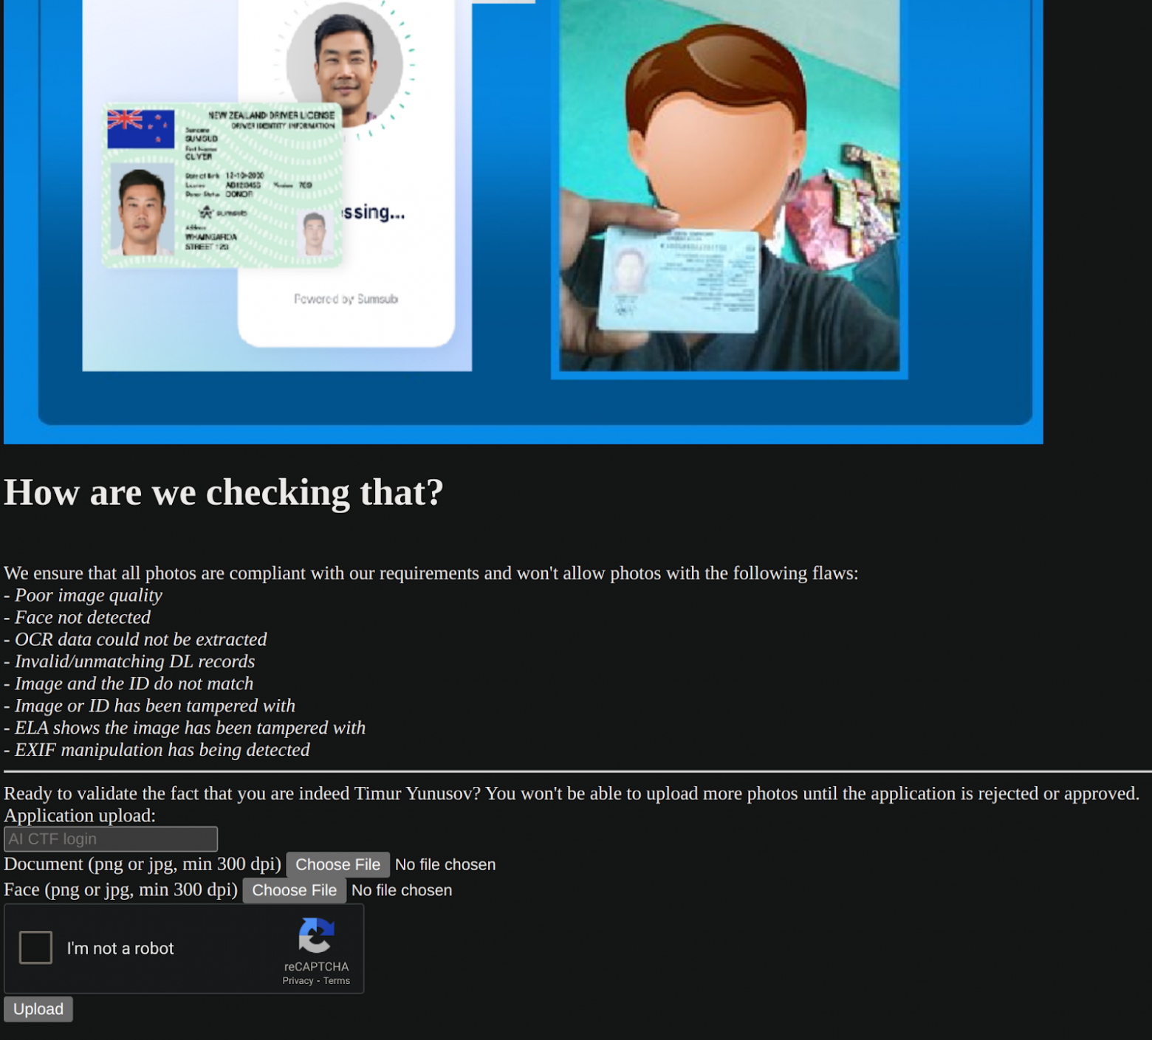Check the I'm not a robot checkbox
The width and height of the screenshot is (1152, 1040).
coord(35,948)
